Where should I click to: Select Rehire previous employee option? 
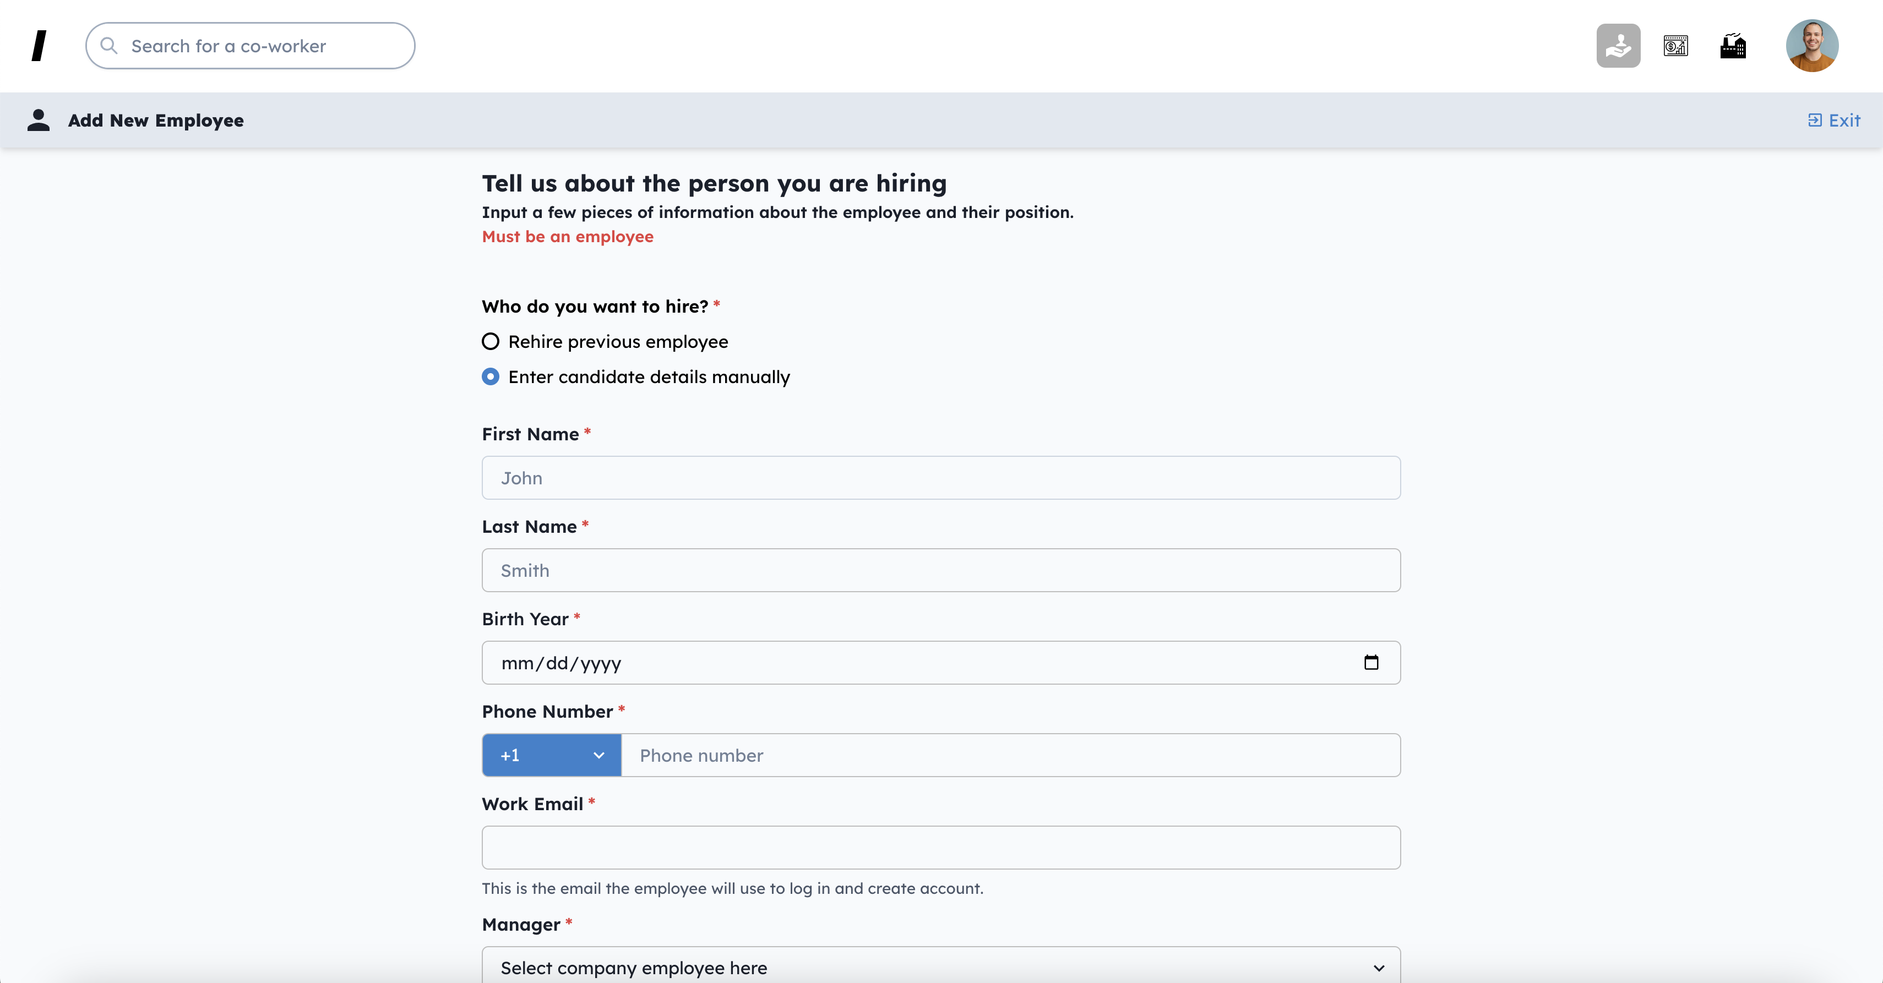click(491, 341)
